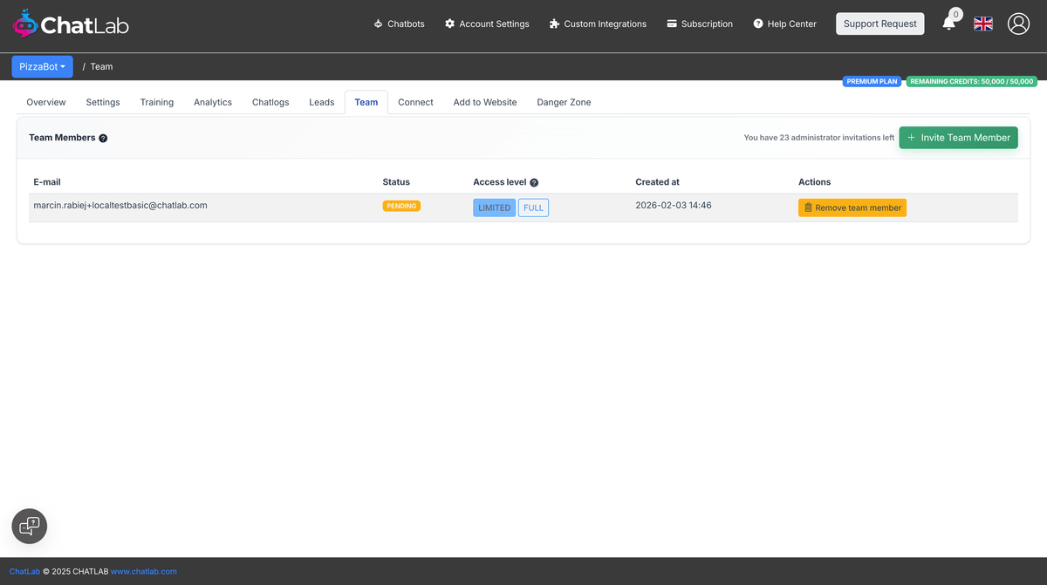Click the Access level help icon
The width and height of the screenshot is (1047, 585).
535,182
